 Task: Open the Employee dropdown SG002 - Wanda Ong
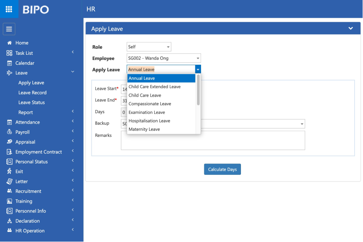point(164,58)
